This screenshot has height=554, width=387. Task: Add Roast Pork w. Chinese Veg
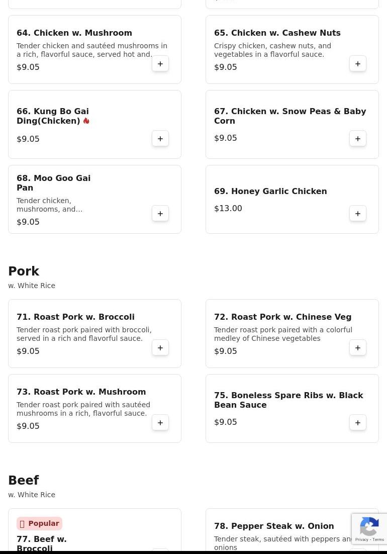coord(358,348)
